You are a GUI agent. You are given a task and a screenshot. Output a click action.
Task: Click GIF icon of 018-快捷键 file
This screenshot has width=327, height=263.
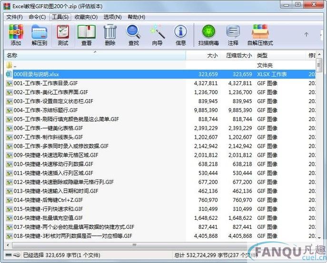9,236
